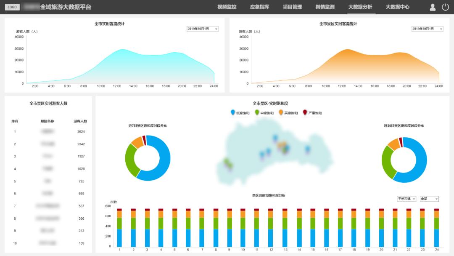This screenshot has width=454, height=256.
Task: Open the user profile icon
Action: click(x=433, y=7)
